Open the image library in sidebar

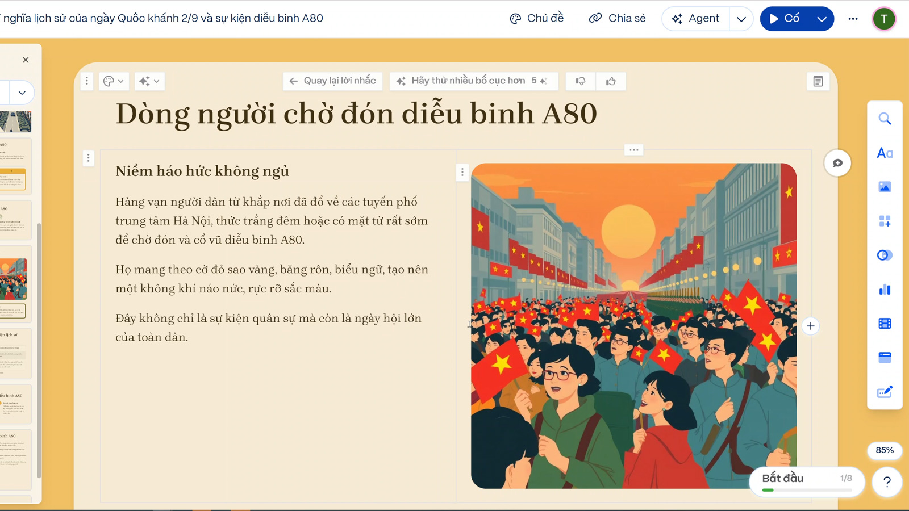[x=885, y=187]
